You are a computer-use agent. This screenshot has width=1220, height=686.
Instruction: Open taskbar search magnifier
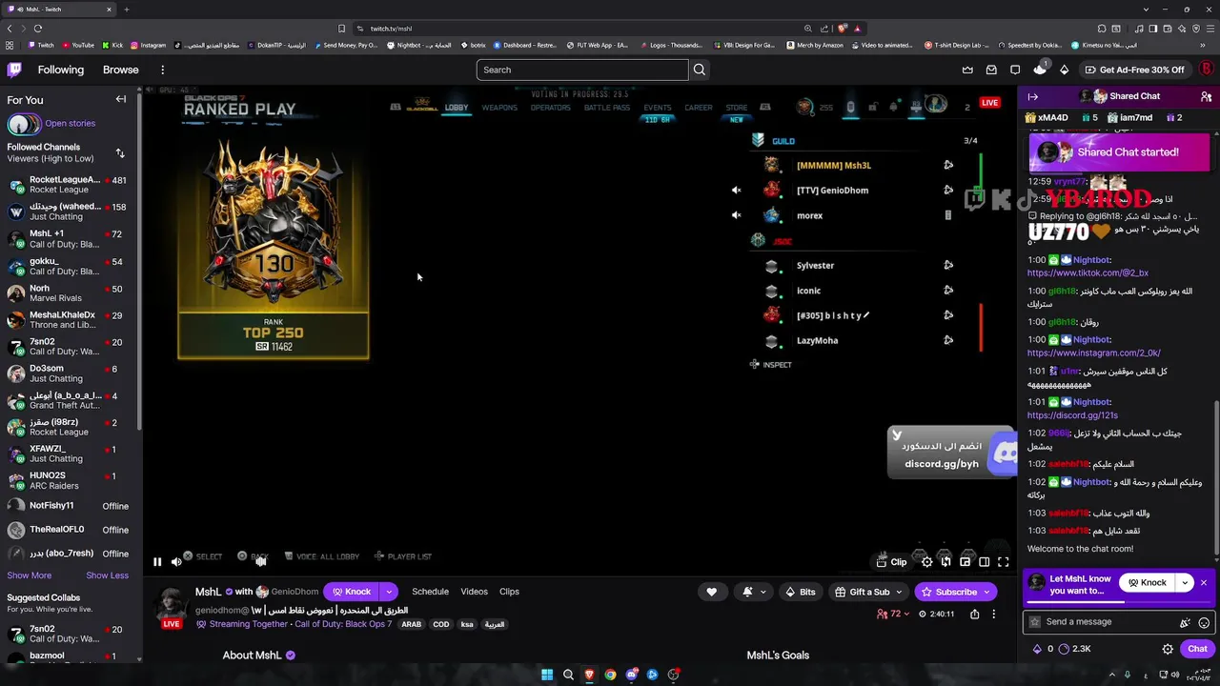point(568,675)
